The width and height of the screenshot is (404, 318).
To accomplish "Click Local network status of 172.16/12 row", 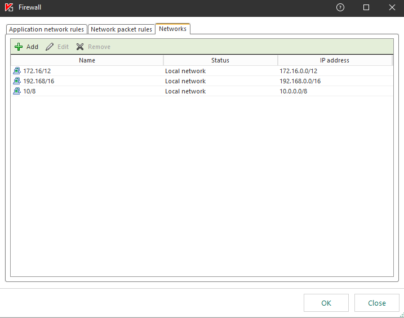I will (185, 71).
